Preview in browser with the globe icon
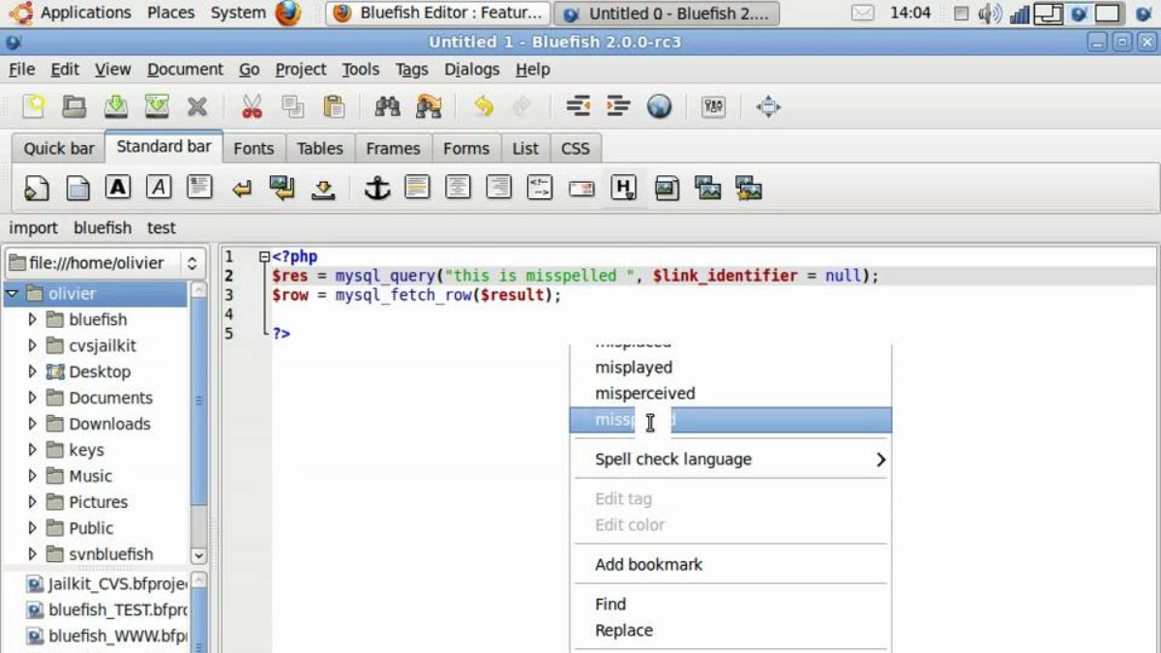The height and width of the screenshot is (653, 1161). click(659, 106)
